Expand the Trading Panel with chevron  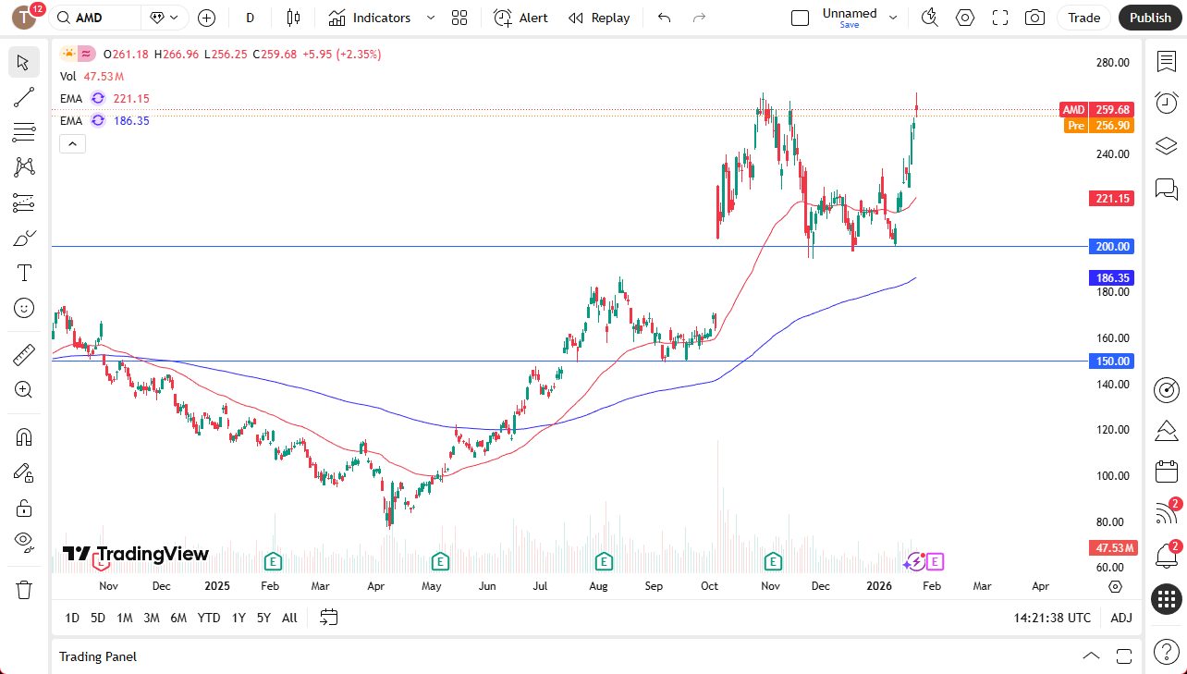[x=1092, y=656]
